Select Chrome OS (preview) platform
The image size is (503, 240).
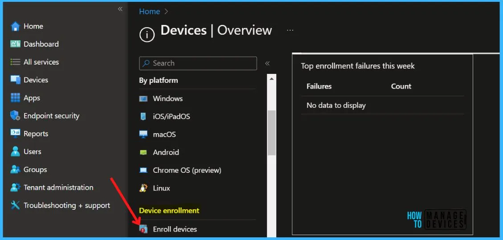pyautogui.click(x=187, y=170)
